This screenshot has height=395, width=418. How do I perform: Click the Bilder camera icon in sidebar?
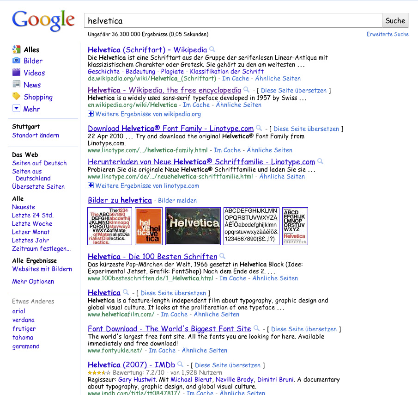click(16, 60)
